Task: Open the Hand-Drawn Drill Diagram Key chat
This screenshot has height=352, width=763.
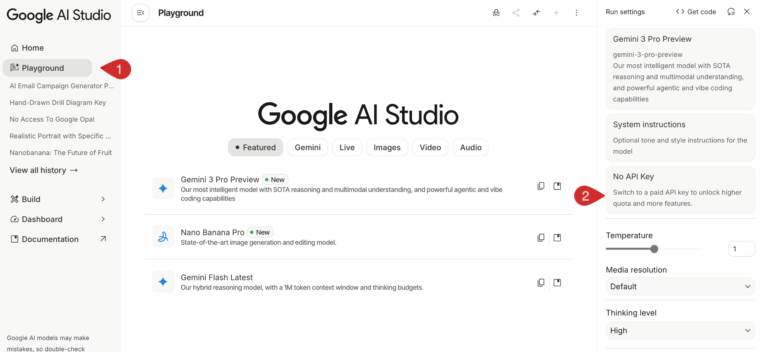Action: [58, 103]
